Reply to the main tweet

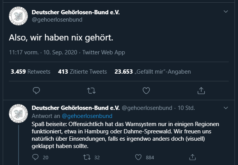tap(36, 91)
